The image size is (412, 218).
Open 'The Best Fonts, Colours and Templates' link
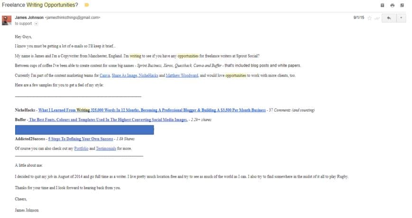pos(108,120)
